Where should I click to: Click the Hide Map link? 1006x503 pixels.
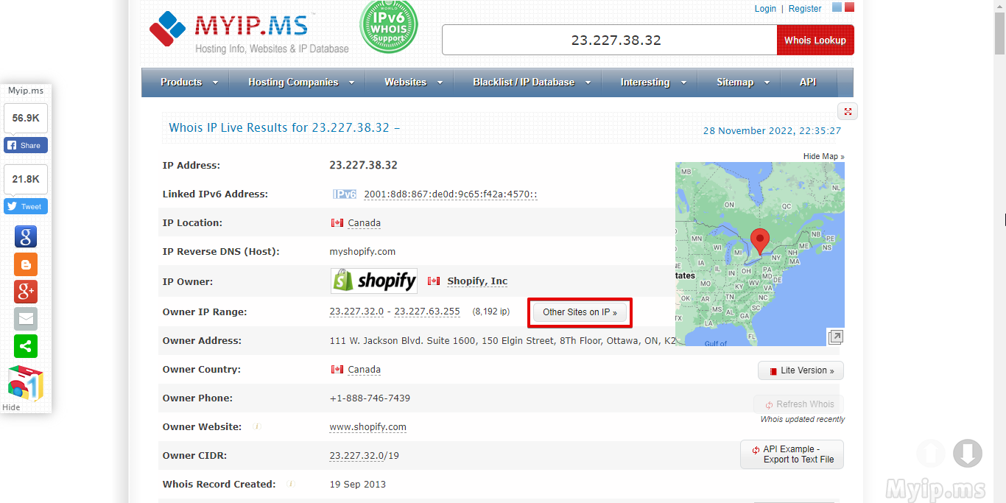[x=823, y=156]
